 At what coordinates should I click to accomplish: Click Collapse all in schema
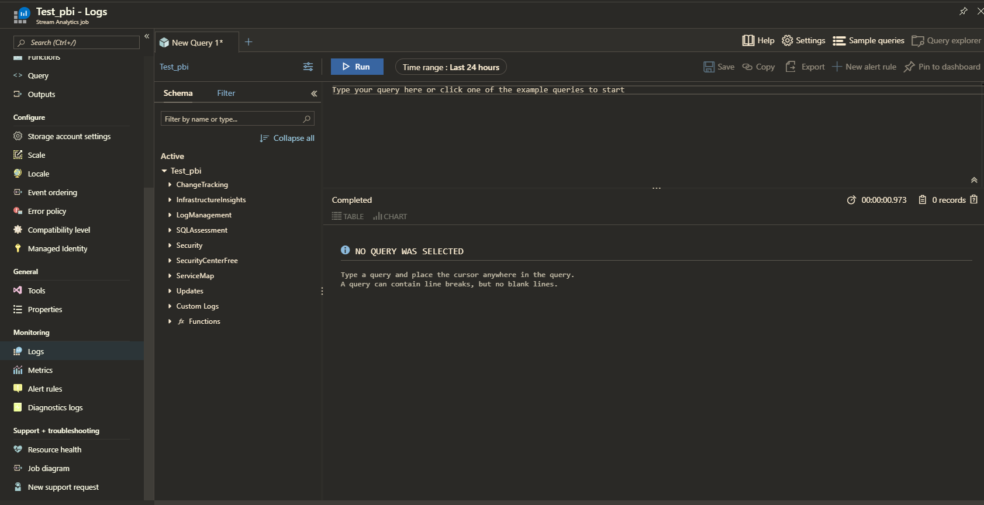click(287, 138)
